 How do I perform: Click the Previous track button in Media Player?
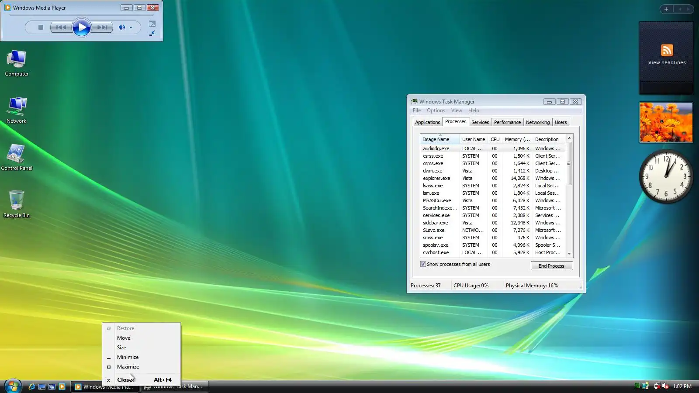click(61, 28)
